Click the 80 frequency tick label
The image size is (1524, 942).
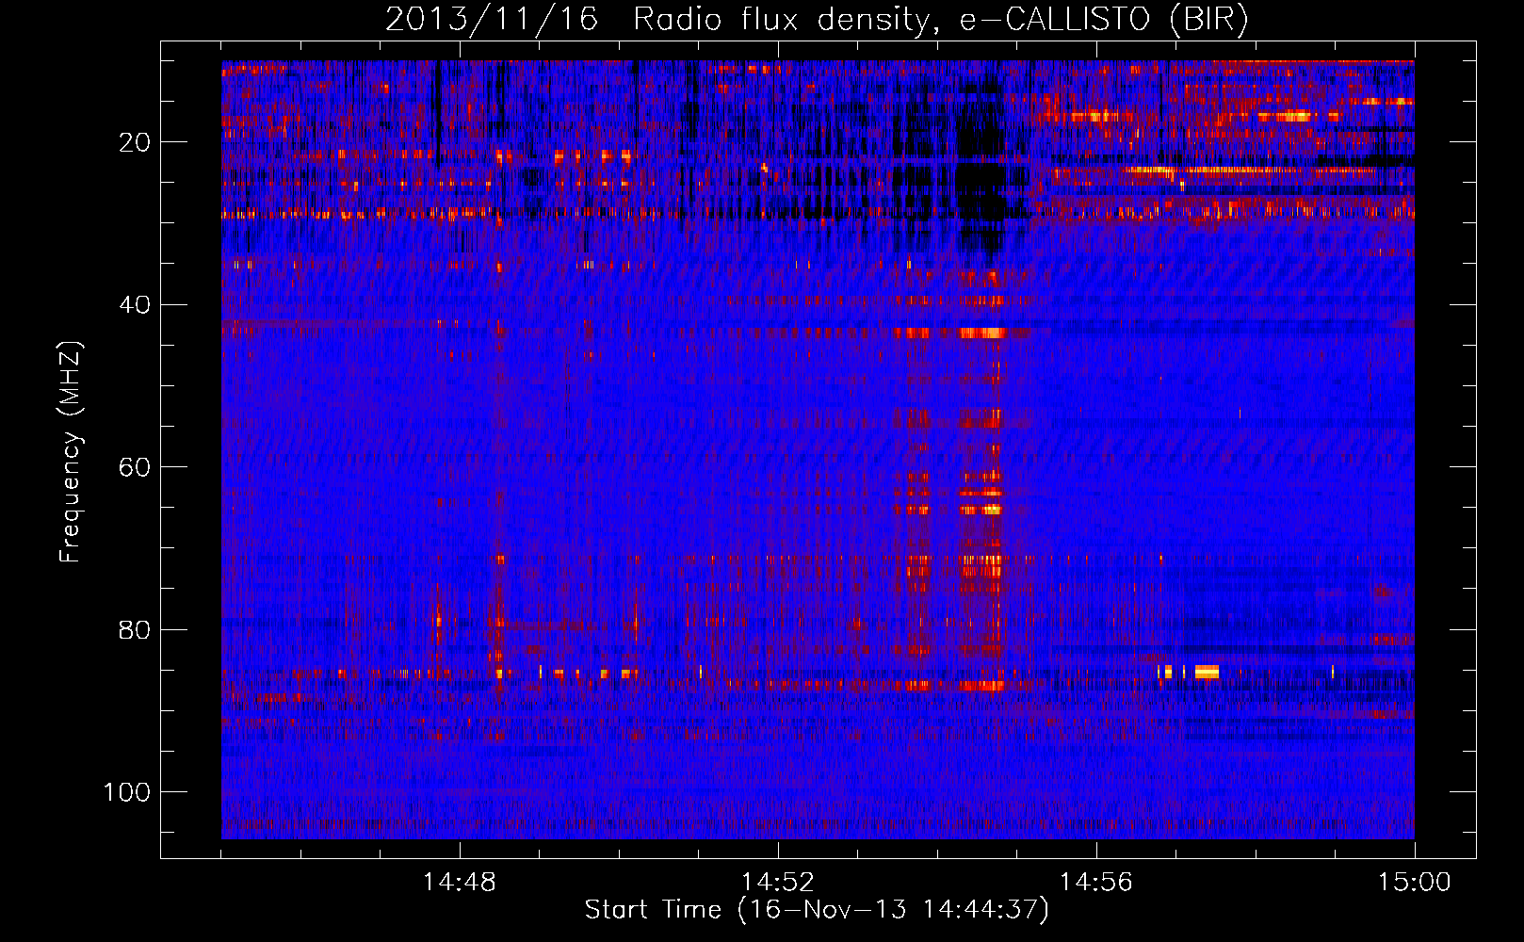[135, 629]
